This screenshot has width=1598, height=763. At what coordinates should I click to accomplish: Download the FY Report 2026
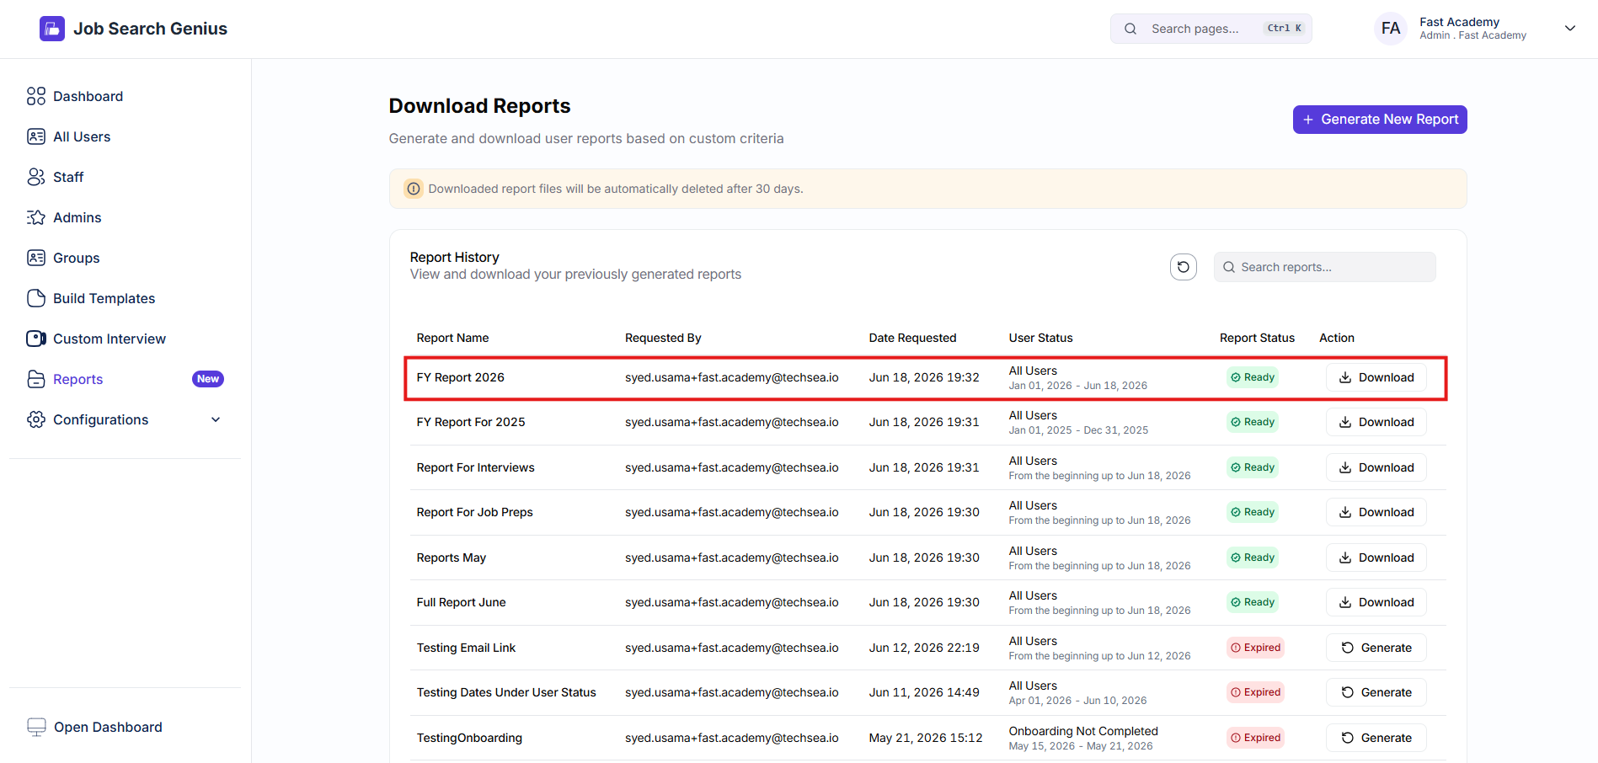click(1376, 377)
